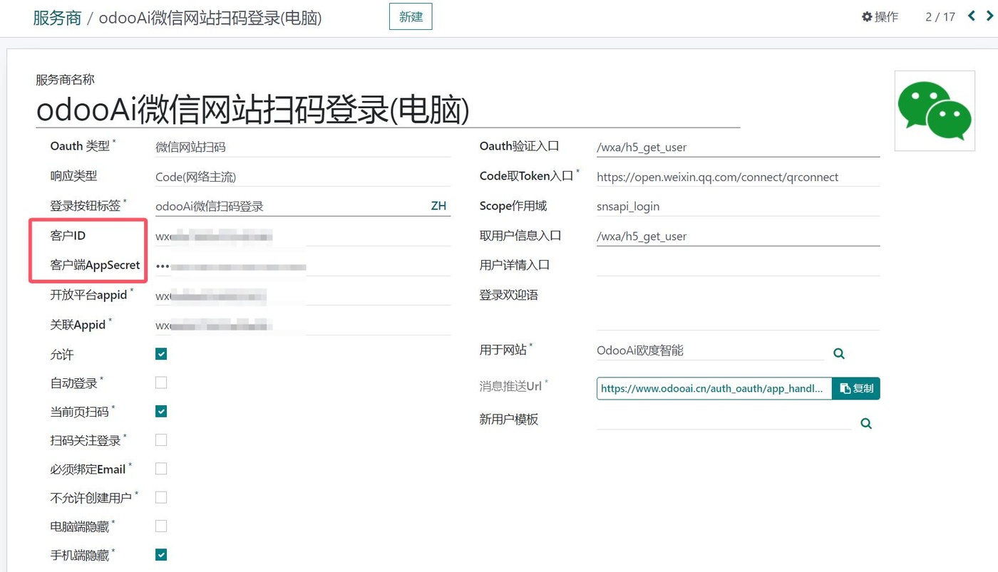
Task: Click the 客户端AppSecret field
Action: tap(303, 266)
